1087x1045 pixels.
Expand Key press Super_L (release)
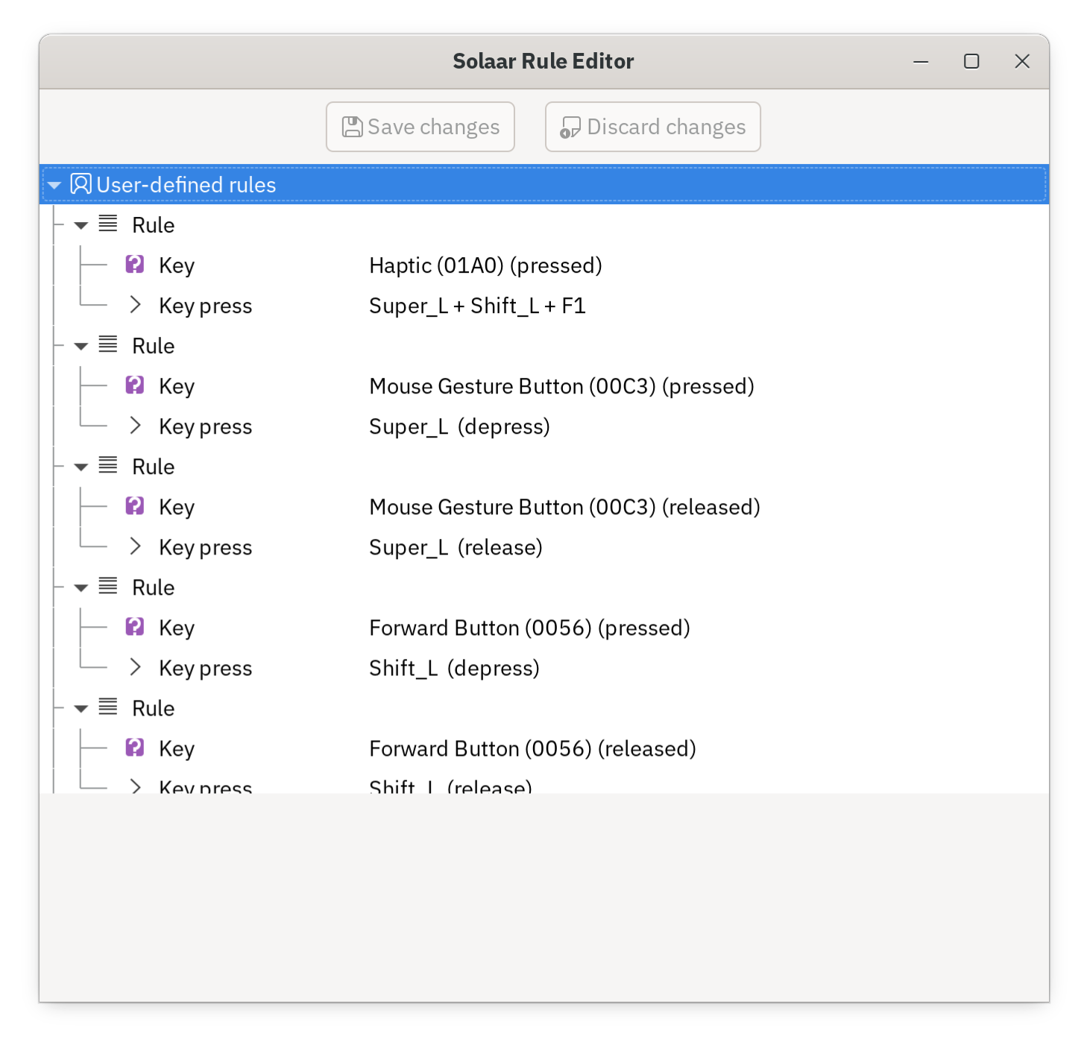(135, 546)
